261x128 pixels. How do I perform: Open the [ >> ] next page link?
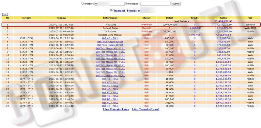[x=5, y=14]
